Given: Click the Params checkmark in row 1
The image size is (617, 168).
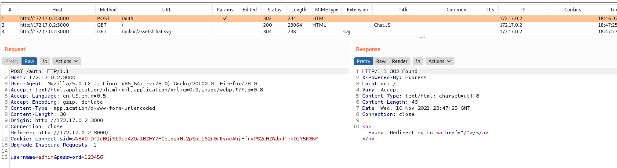Looking at the screenshot, I should 225,19.
